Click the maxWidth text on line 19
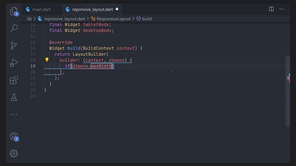 click(x=101, y=66)
